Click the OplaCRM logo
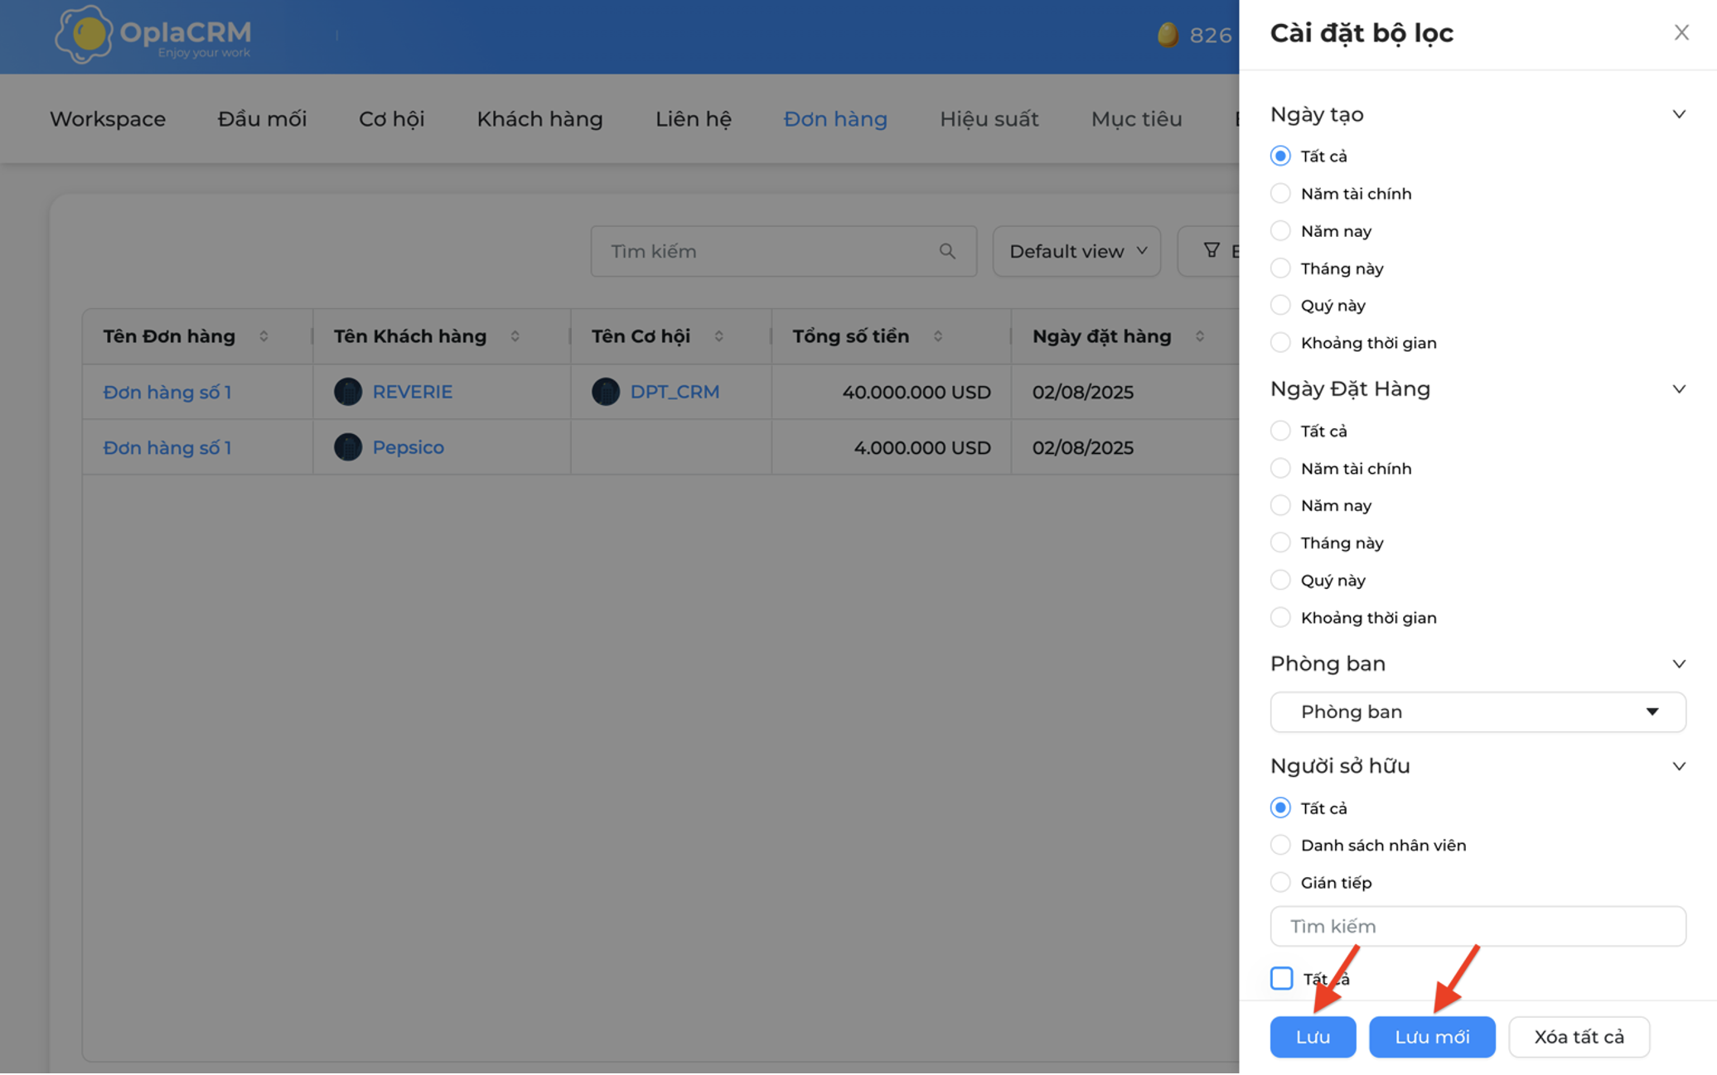 [153, 35]
